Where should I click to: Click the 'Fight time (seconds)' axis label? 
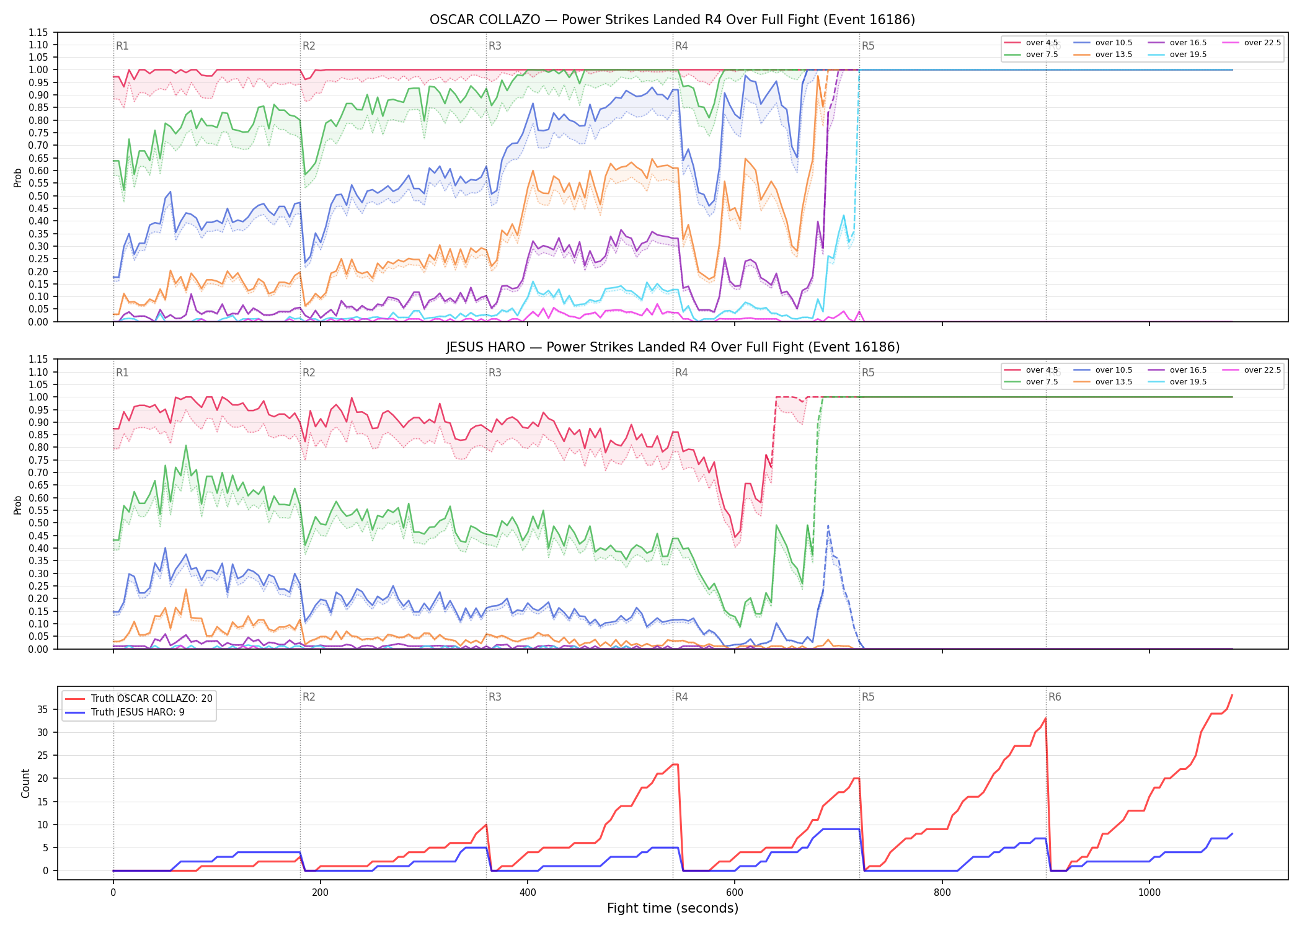(673, 908)
